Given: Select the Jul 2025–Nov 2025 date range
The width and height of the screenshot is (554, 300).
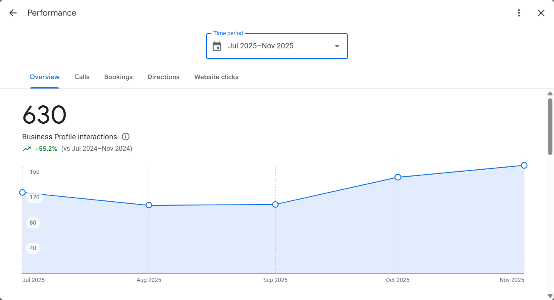Looking at the screenshot, I should coord(261,46).
